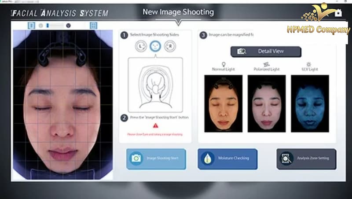Select the right side (R) shooting icon

169,46
